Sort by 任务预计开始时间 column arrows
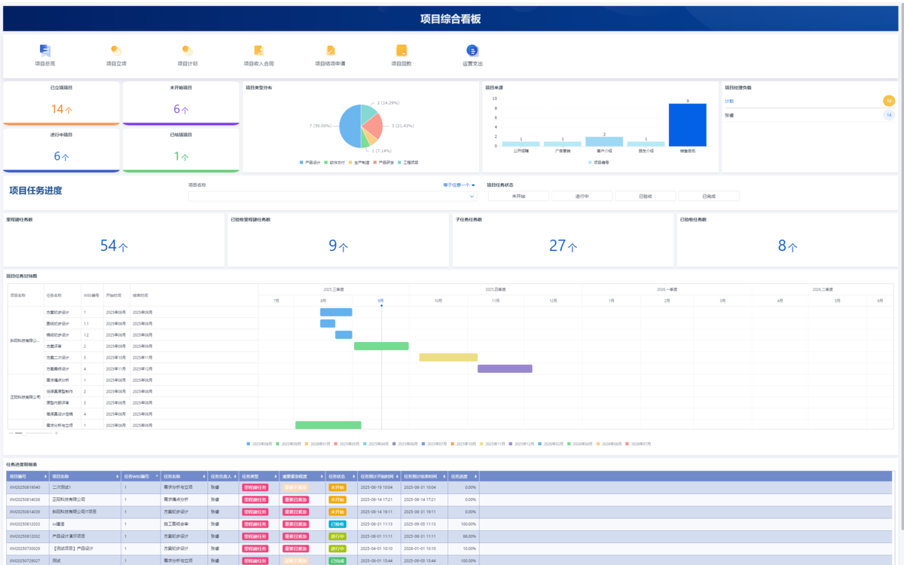The width and height of the screenshot is (904, 565). [396, 476]
